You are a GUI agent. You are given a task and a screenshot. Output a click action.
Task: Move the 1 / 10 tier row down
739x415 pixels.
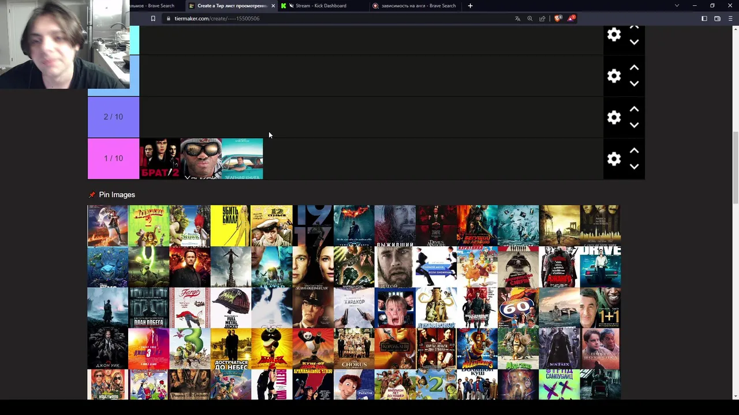coord(634,167)
